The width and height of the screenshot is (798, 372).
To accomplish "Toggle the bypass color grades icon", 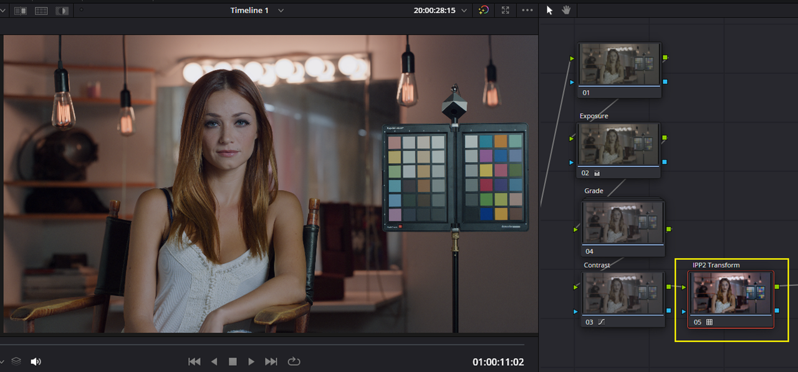I will (x=484, y=11).
